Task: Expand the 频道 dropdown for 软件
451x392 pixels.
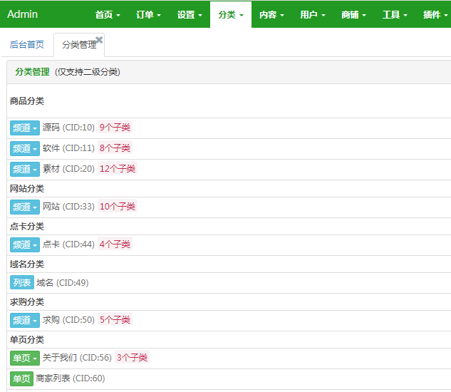Action: pyautogui.click(x=25, y=148)
